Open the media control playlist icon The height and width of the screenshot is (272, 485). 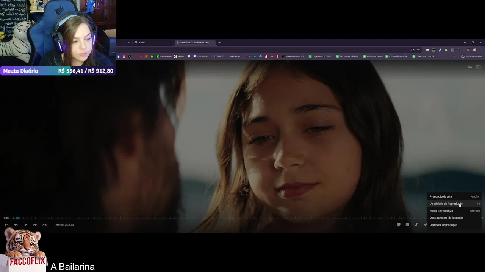click(468, 50)
